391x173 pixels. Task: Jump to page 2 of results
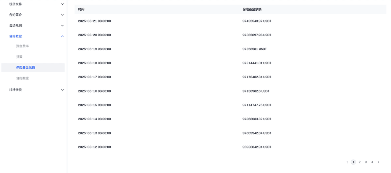click(x=360, y=162)
